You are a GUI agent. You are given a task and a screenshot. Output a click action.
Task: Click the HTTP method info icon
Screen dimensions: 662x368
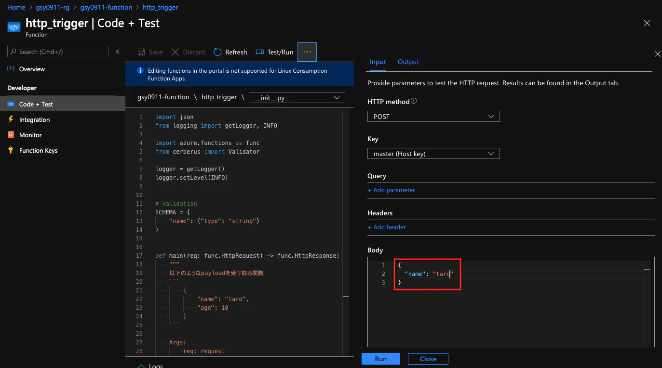414,102
